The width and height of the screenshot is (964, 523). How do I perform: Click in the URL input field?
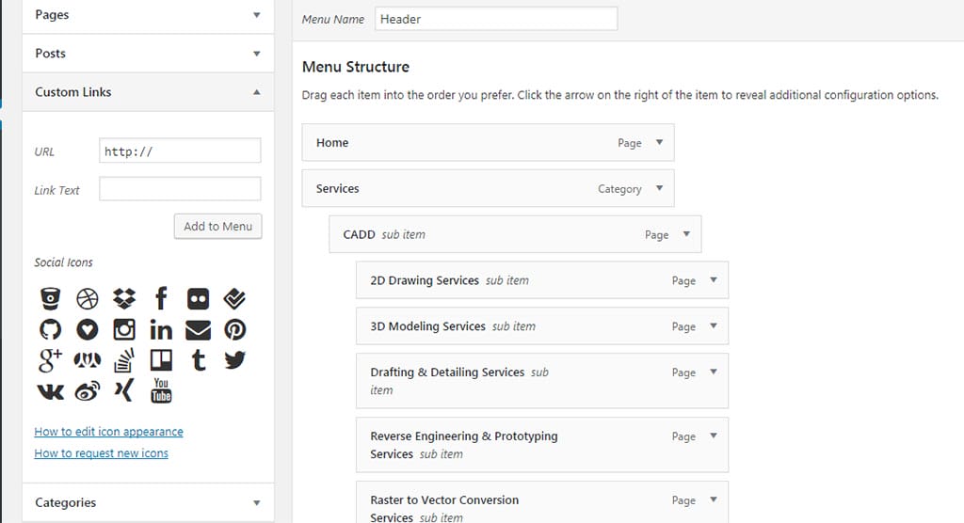(x=179, y=151)
